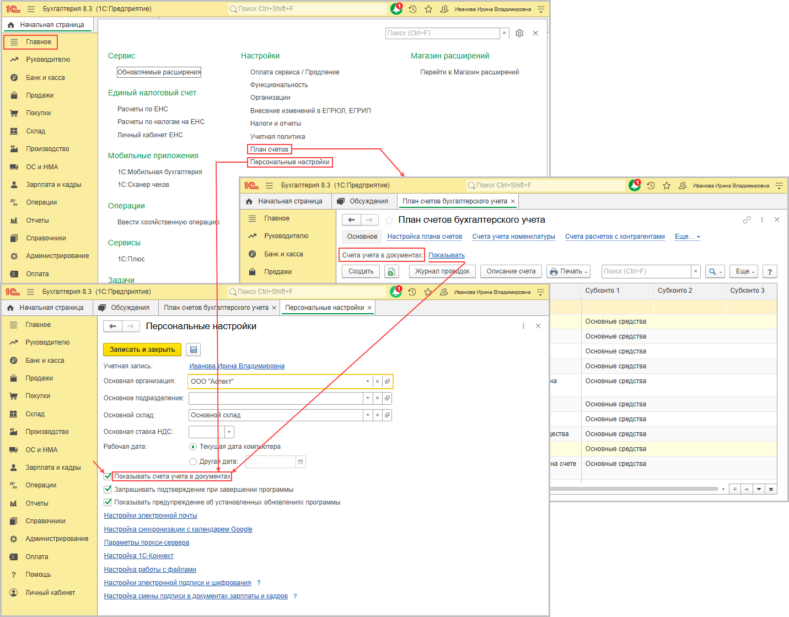Screen dimensions: 789x617
Task: Open Помощь in Personal settings window sidebar
Action: [x=38, y=575]
